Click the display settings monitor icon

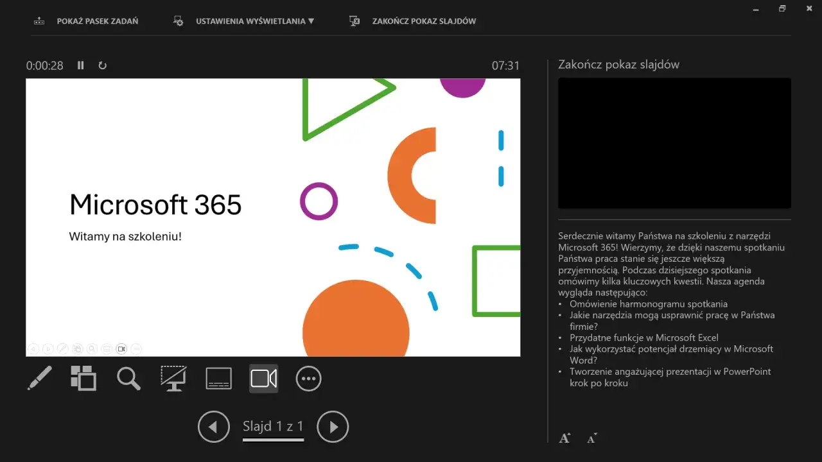179,21
